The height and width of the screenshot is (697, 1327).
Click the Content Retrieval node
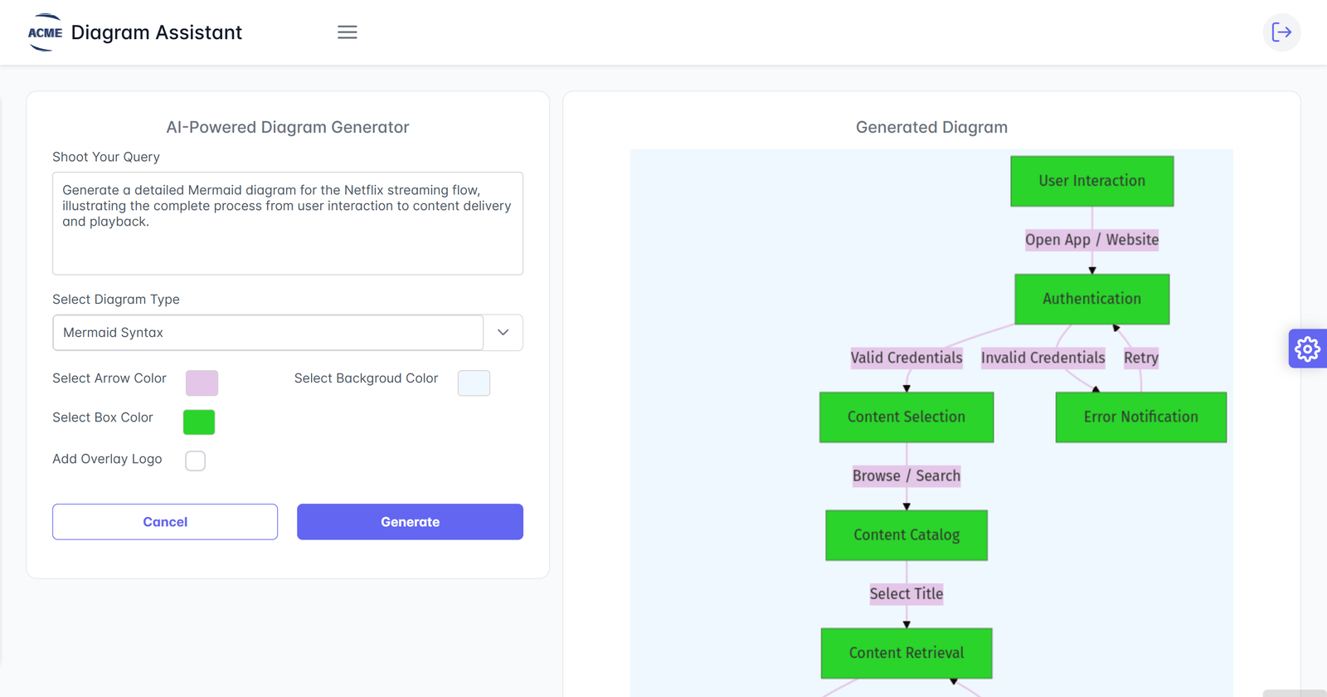point(907,653)
